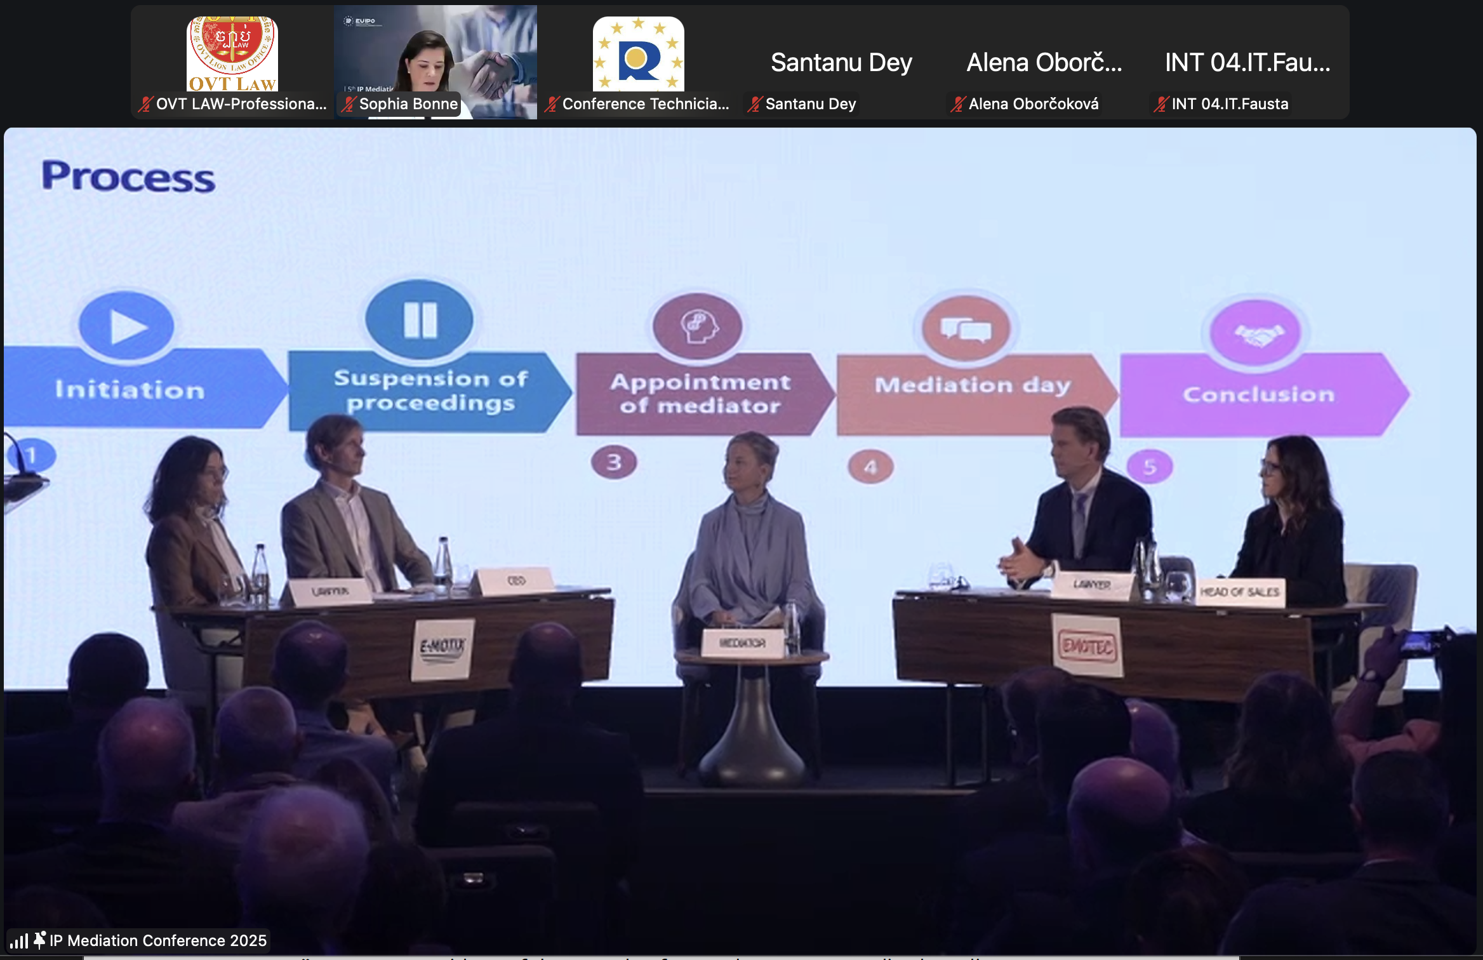The image size is (1483, 960).
Task: Click the handshake icon above Conclusion
Action: coord(1256,334)
